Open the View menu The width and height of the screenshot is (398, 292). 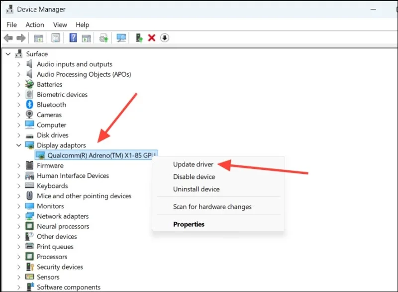coord(60,24)
